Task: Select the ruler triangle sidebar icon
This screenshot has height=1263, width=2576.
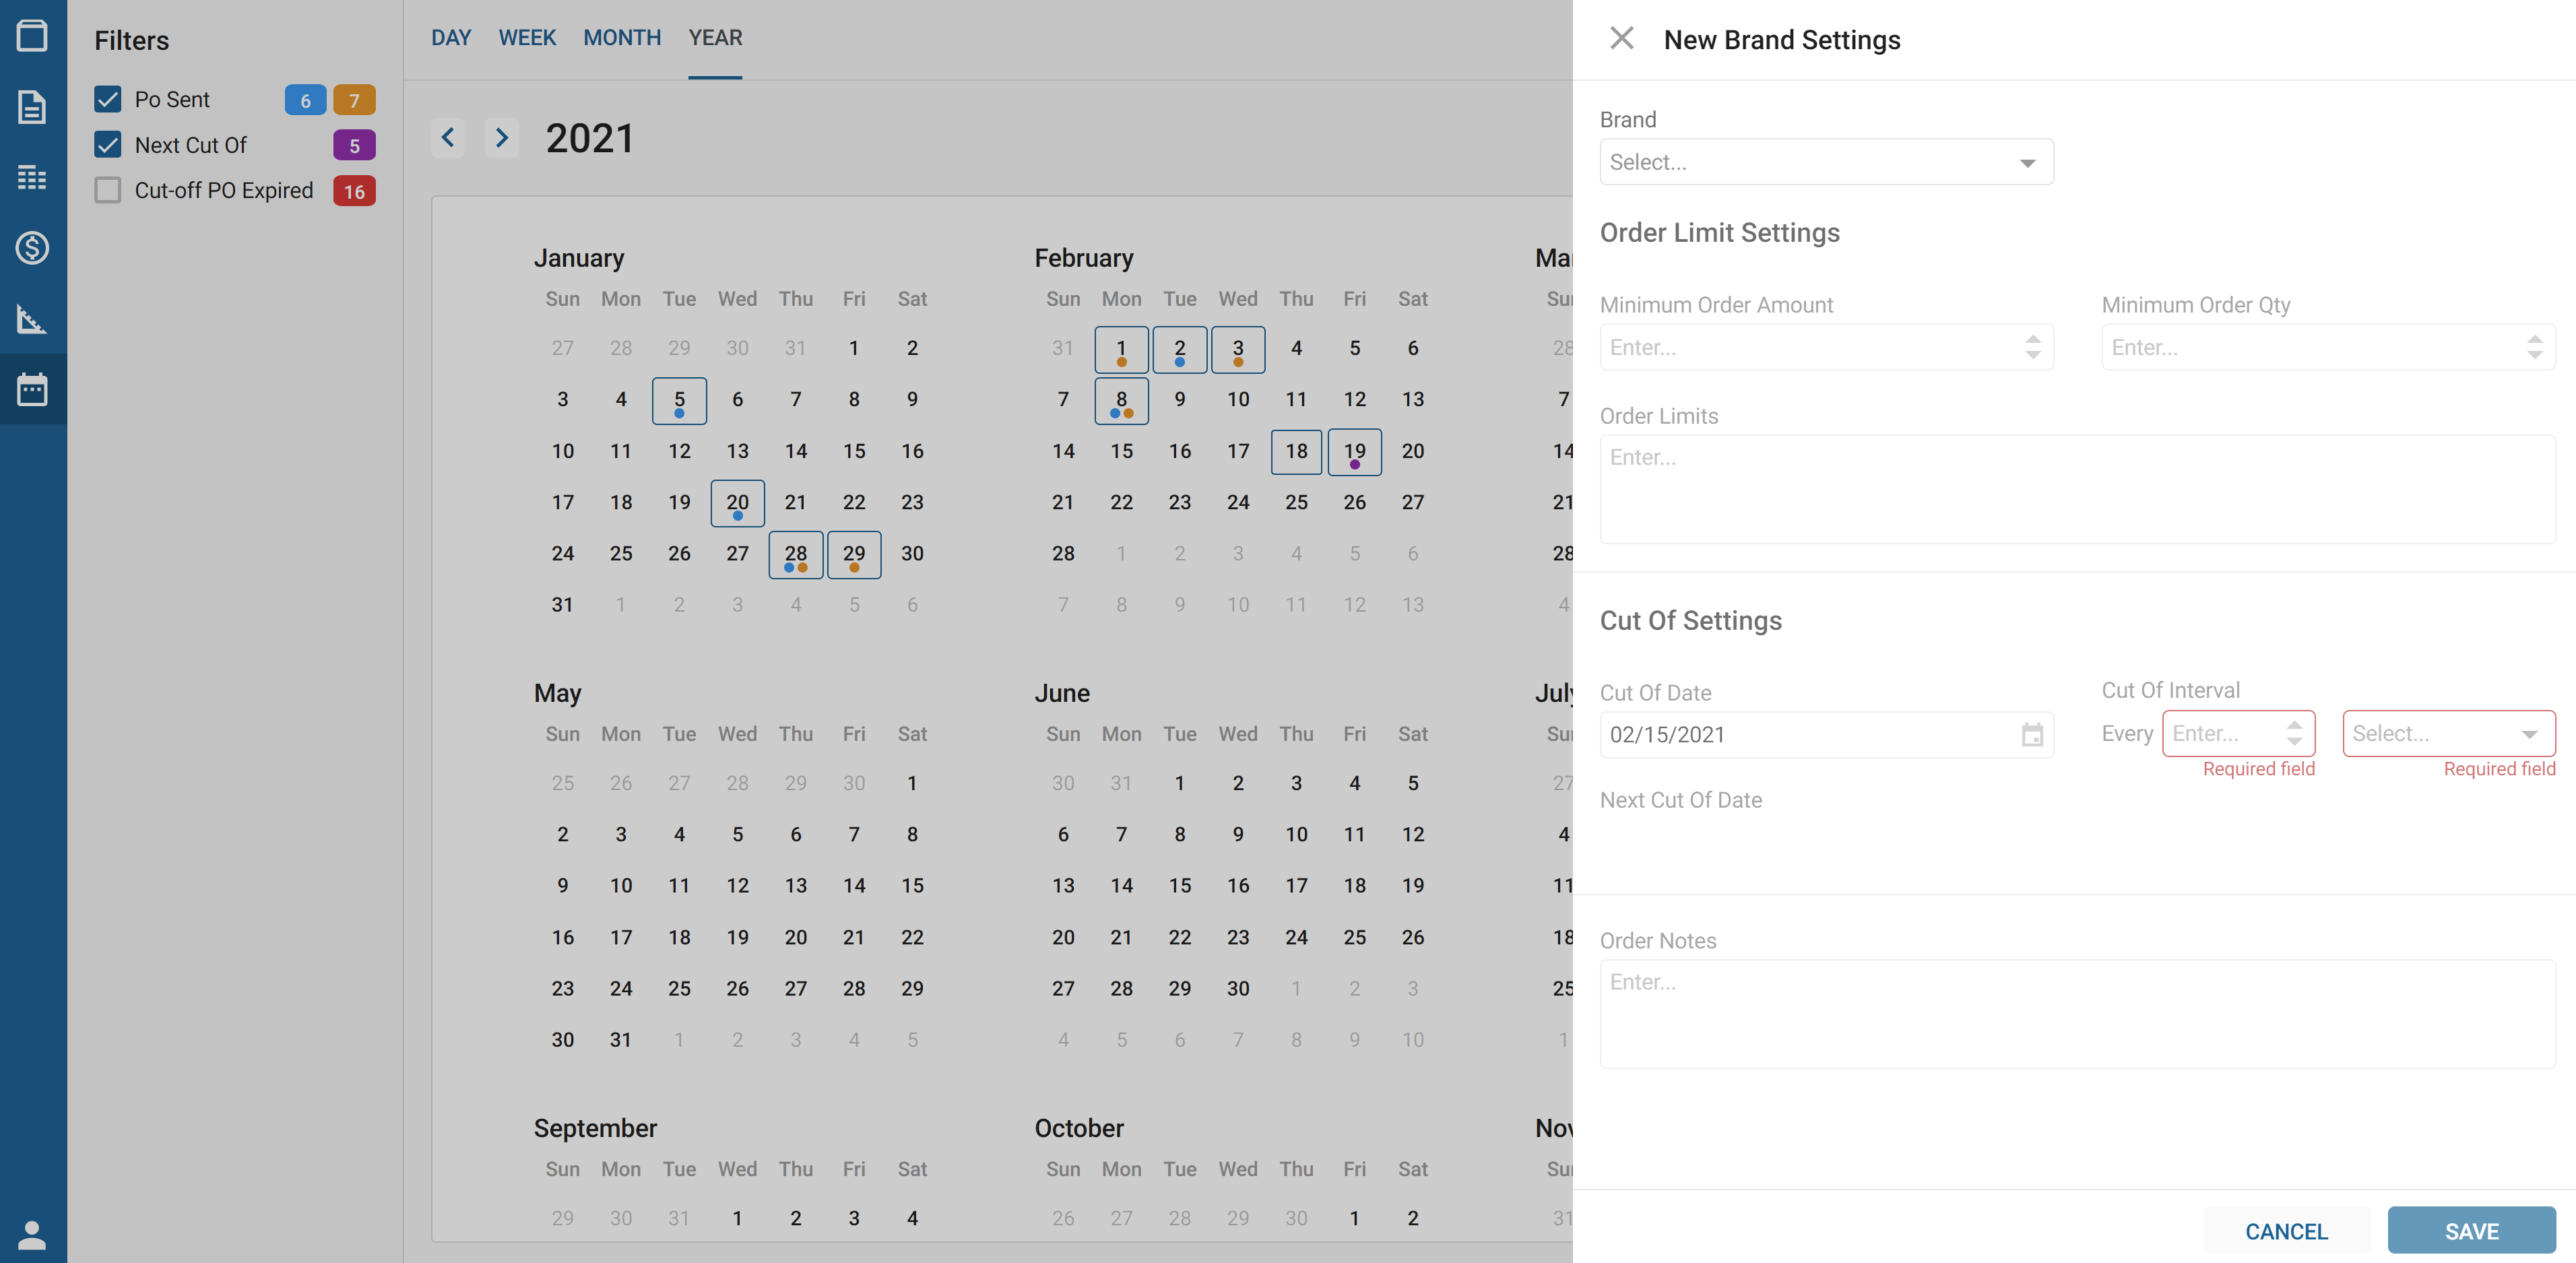Action: pos(32,319)
